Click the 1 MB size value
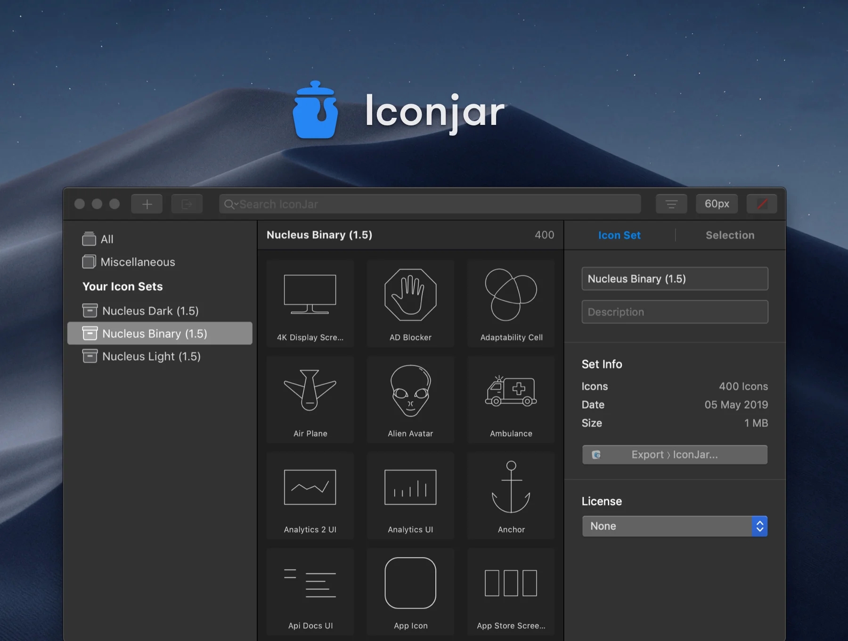848x641 pixels. point(756,423)
